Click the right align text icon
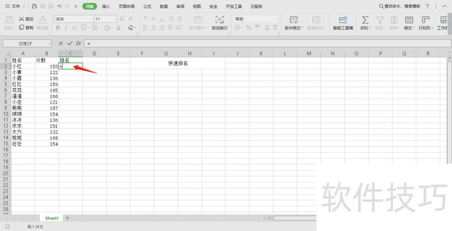 click(x=162, y=28)
